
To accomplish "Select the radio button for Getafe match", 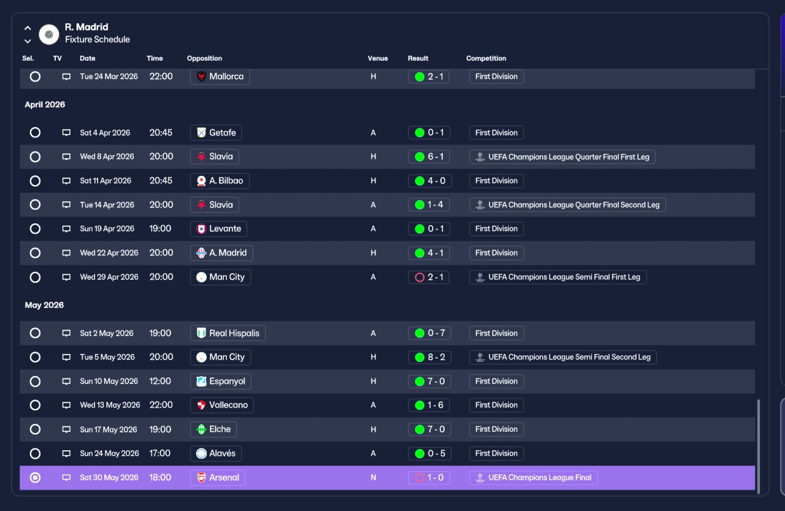I will click(x=35, y=133).
